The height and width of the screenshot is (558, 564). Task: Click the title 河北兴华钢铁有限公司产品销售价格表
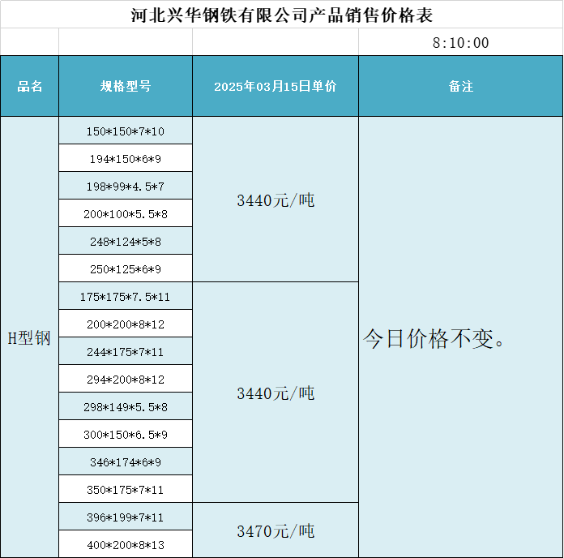click(x=282, y=15)
